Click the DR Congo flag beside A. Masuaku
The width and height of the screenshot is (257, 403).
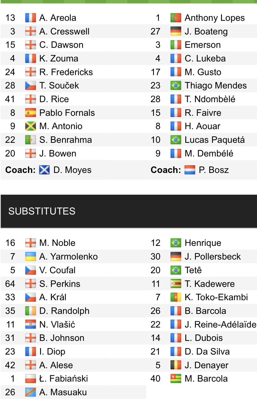30,392
